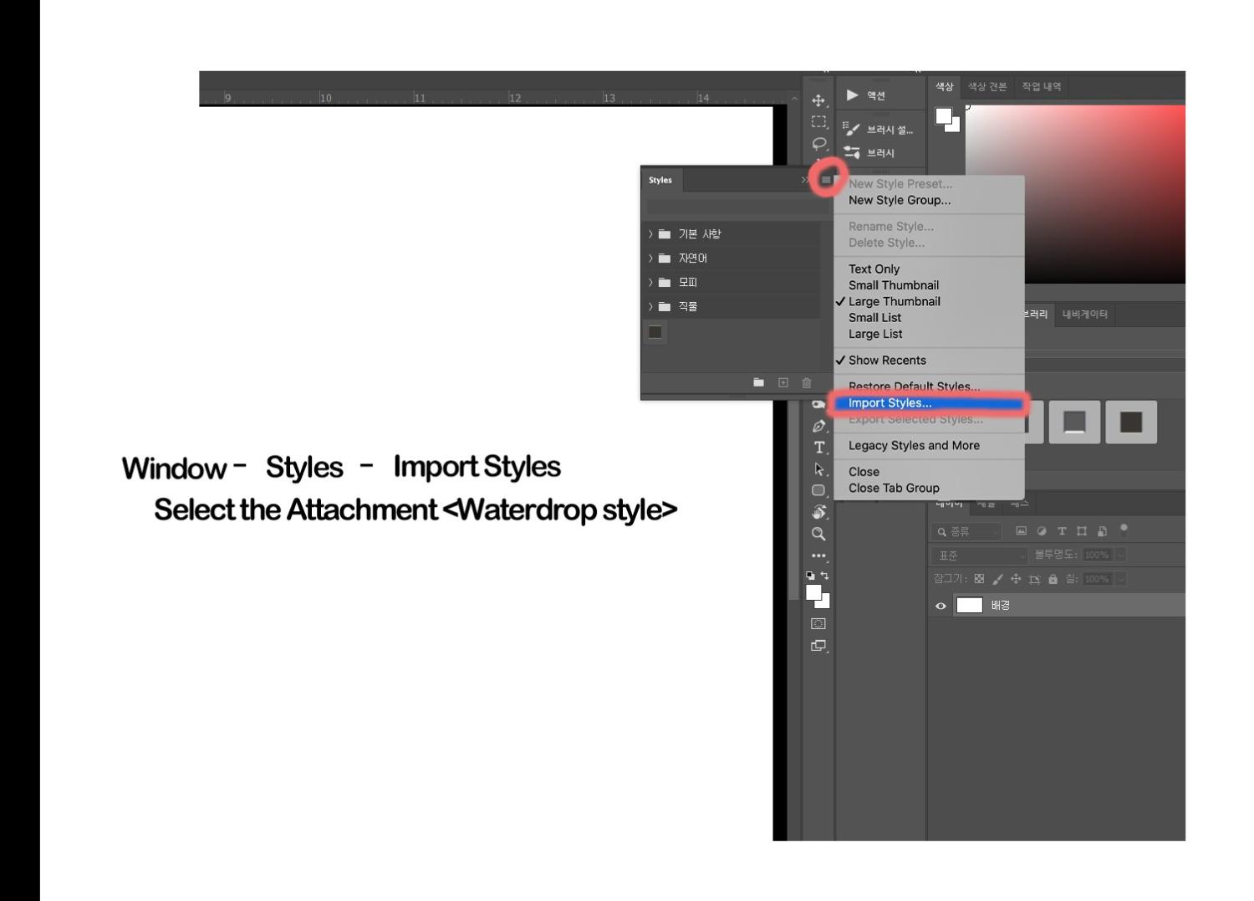Open the Edit Toolbar three-dots icon
The width and height of the screenshot is (1254, 901).
[x=818, y=555]
